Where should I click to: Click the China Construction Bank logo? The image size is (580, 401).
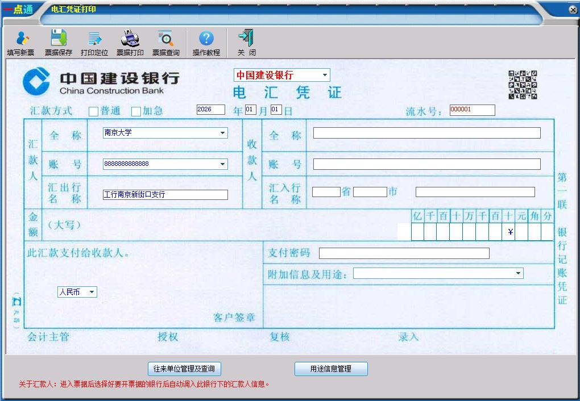[35, 83]
